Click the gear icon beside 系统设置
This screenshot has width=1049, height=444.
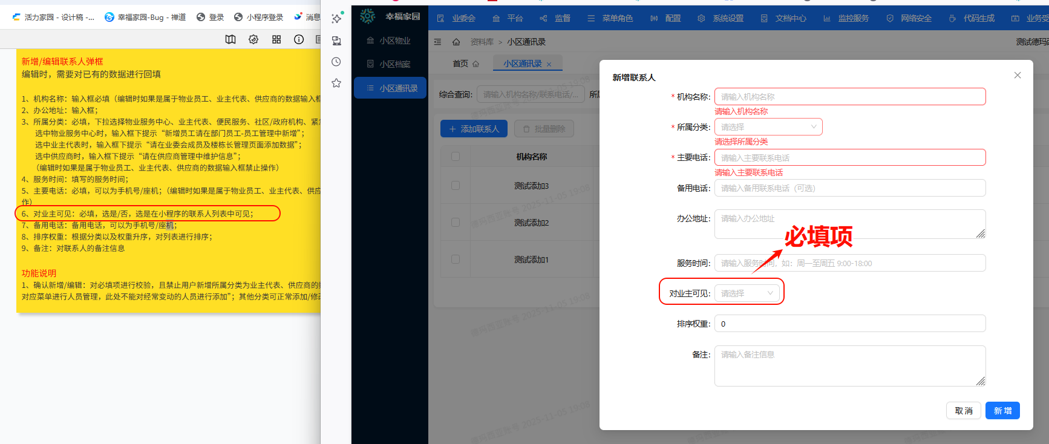(701, 18)
